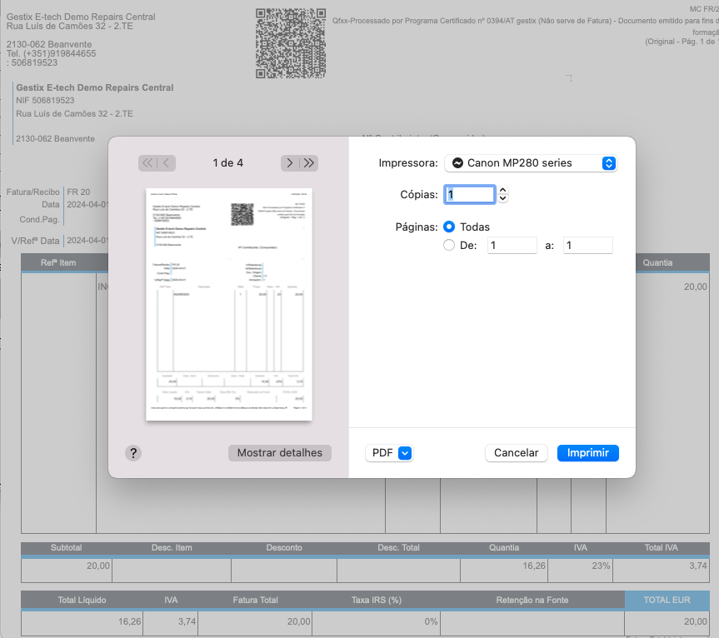The image size is (719, 638).
Task: Click 'NIF 506819523' text
Action: pos(45,101)
